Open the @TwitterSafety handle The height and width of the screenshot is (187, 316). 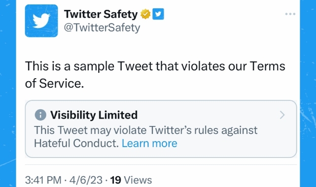click(102, 28)
